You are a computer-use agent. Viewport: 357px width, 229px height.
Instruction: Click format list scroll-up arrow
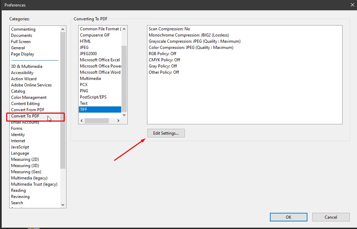(x=124, y=29)
